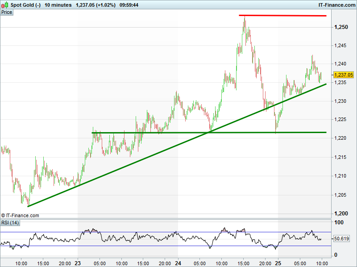Image resolution: width=357 pixels, height=267 pixels.
Task: Click the date 24 on the time axis
Action: pos(178,263)
